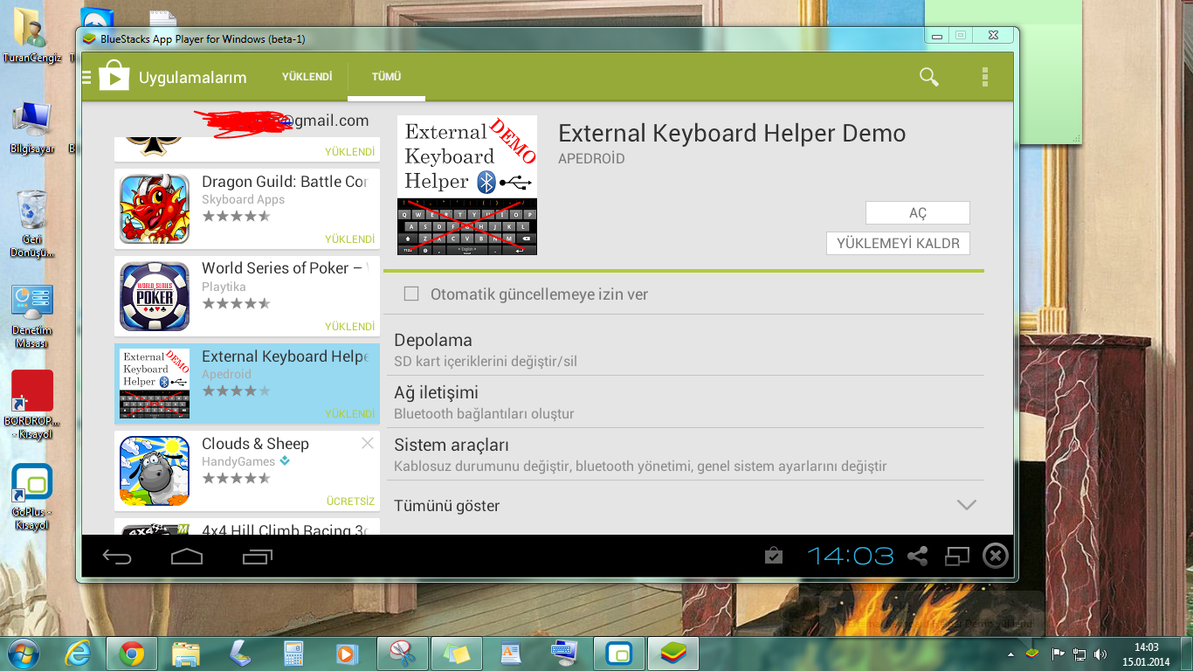Open the Play Store search icon
The height and width of the screenshot is (671, 1193).
(x=929, y=77)
